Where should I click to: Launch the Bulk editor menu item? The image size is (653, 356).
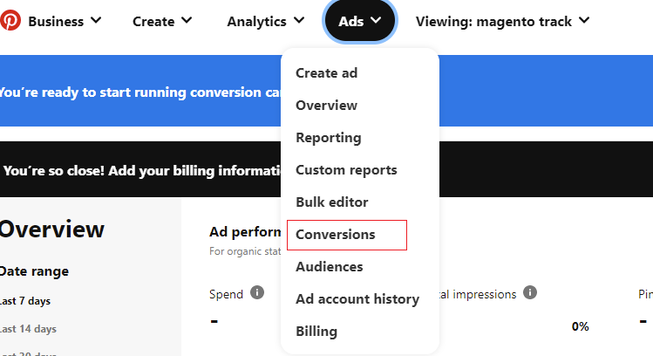331,202
